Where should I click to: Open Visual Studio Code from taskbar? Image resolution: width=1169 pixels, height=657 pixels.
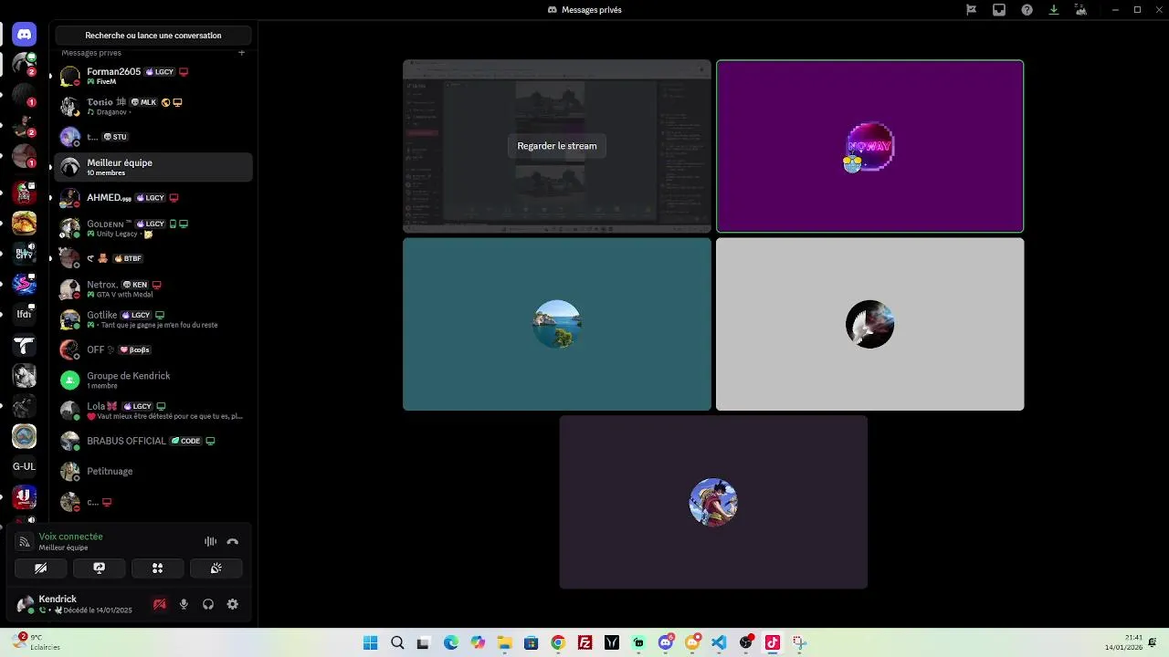[719, 642]
